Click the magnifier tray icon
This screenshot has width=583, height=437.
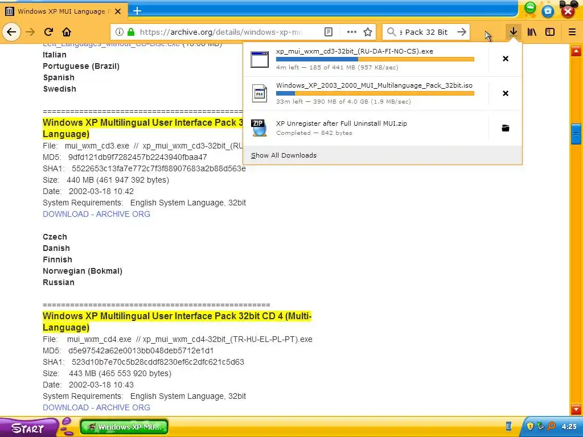(551, 426)
